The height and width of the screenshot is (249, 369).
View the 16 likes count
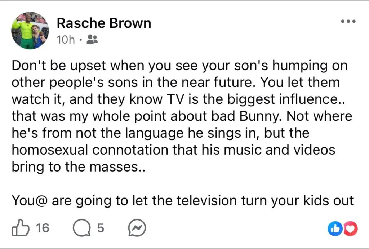tap(43, 228)
